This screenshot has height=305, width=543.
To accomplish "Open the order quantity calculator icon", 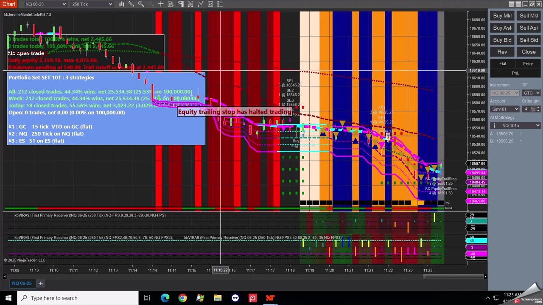I will click(533, 109).
